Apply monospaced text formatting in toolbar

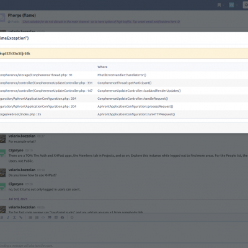point(14,218)
